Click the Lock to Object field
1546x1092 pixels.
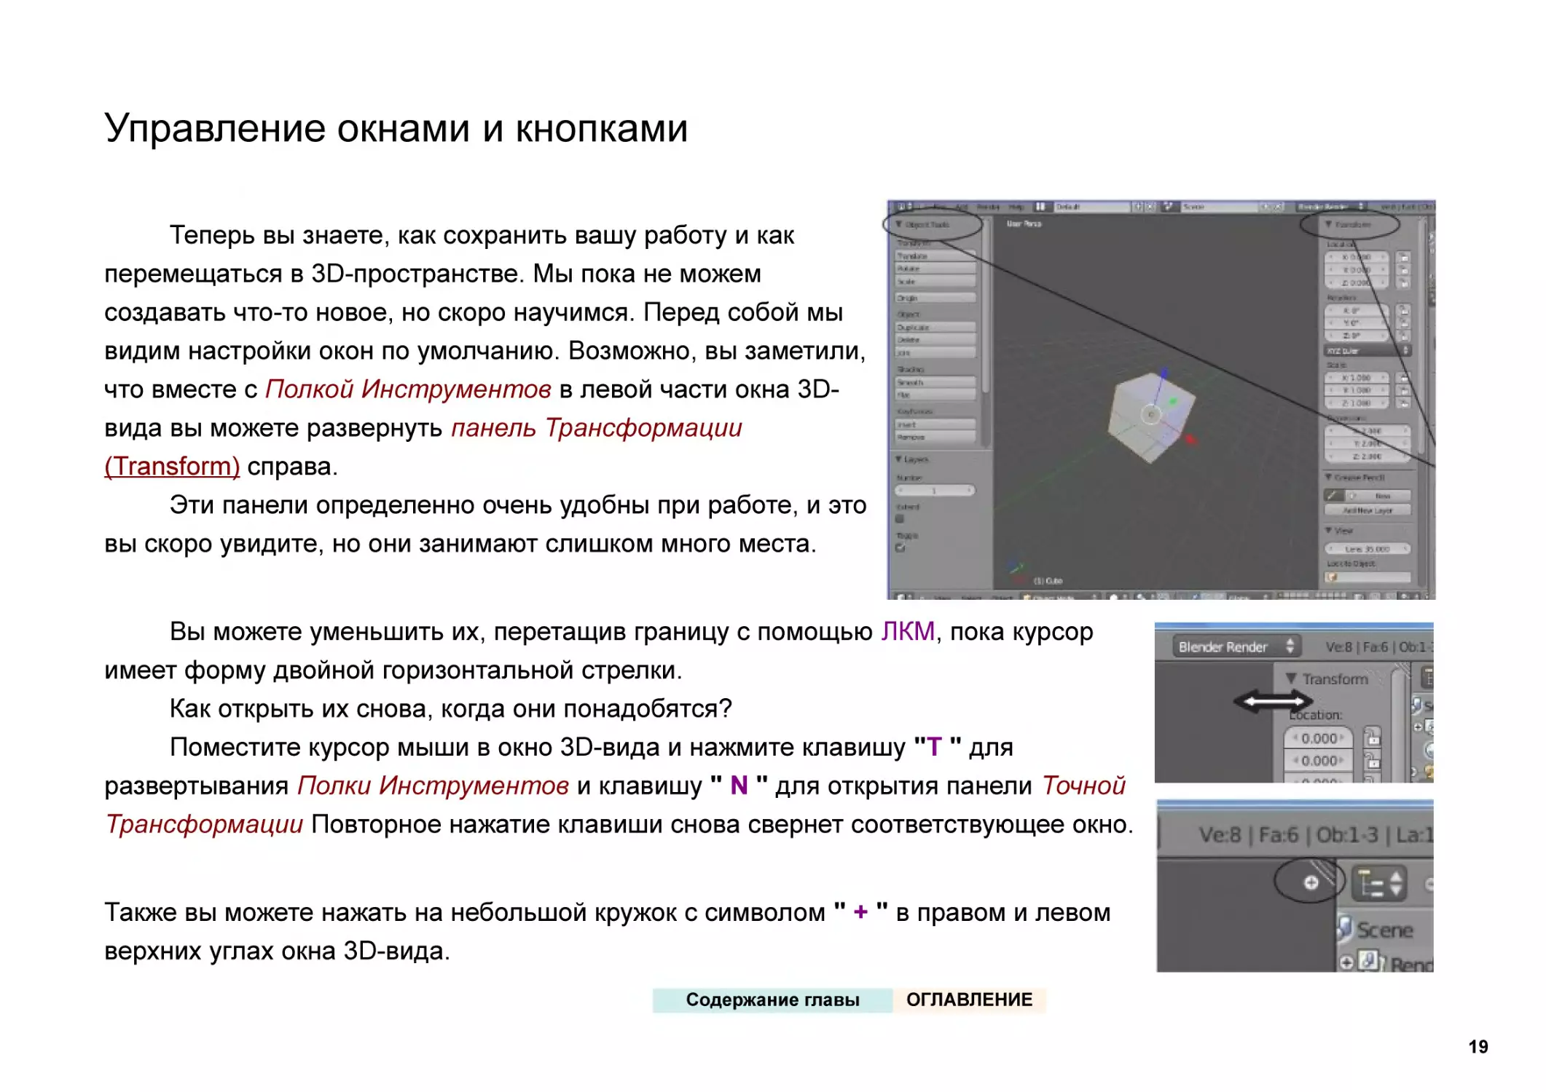pos(1368,577)
